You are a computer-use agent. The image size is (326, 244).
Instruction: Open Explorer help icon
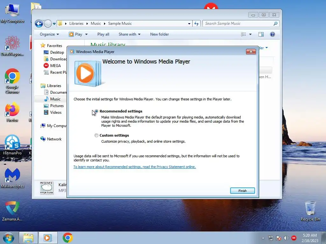tap(273, 34)
